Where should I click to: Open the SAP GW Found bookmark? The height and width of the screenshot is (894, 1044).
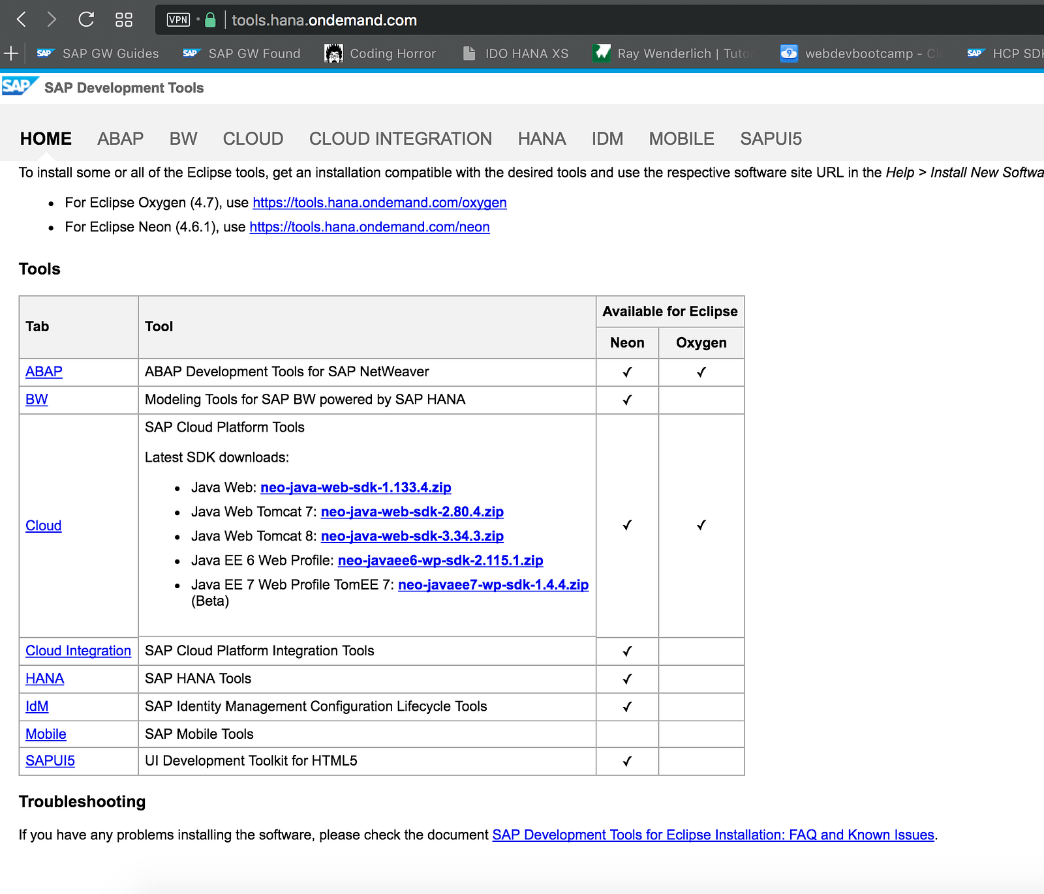241,53
